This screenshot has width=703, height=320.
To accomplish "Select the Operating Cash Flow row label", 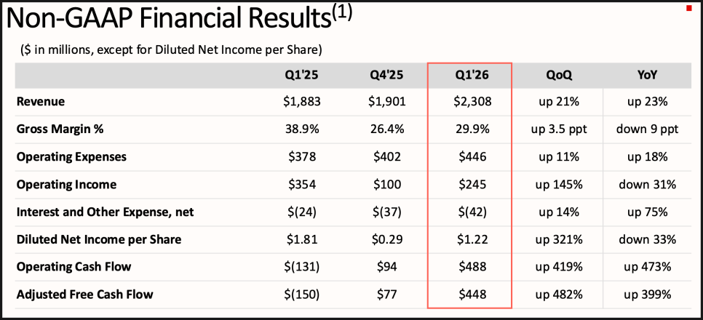I will 74,267.
